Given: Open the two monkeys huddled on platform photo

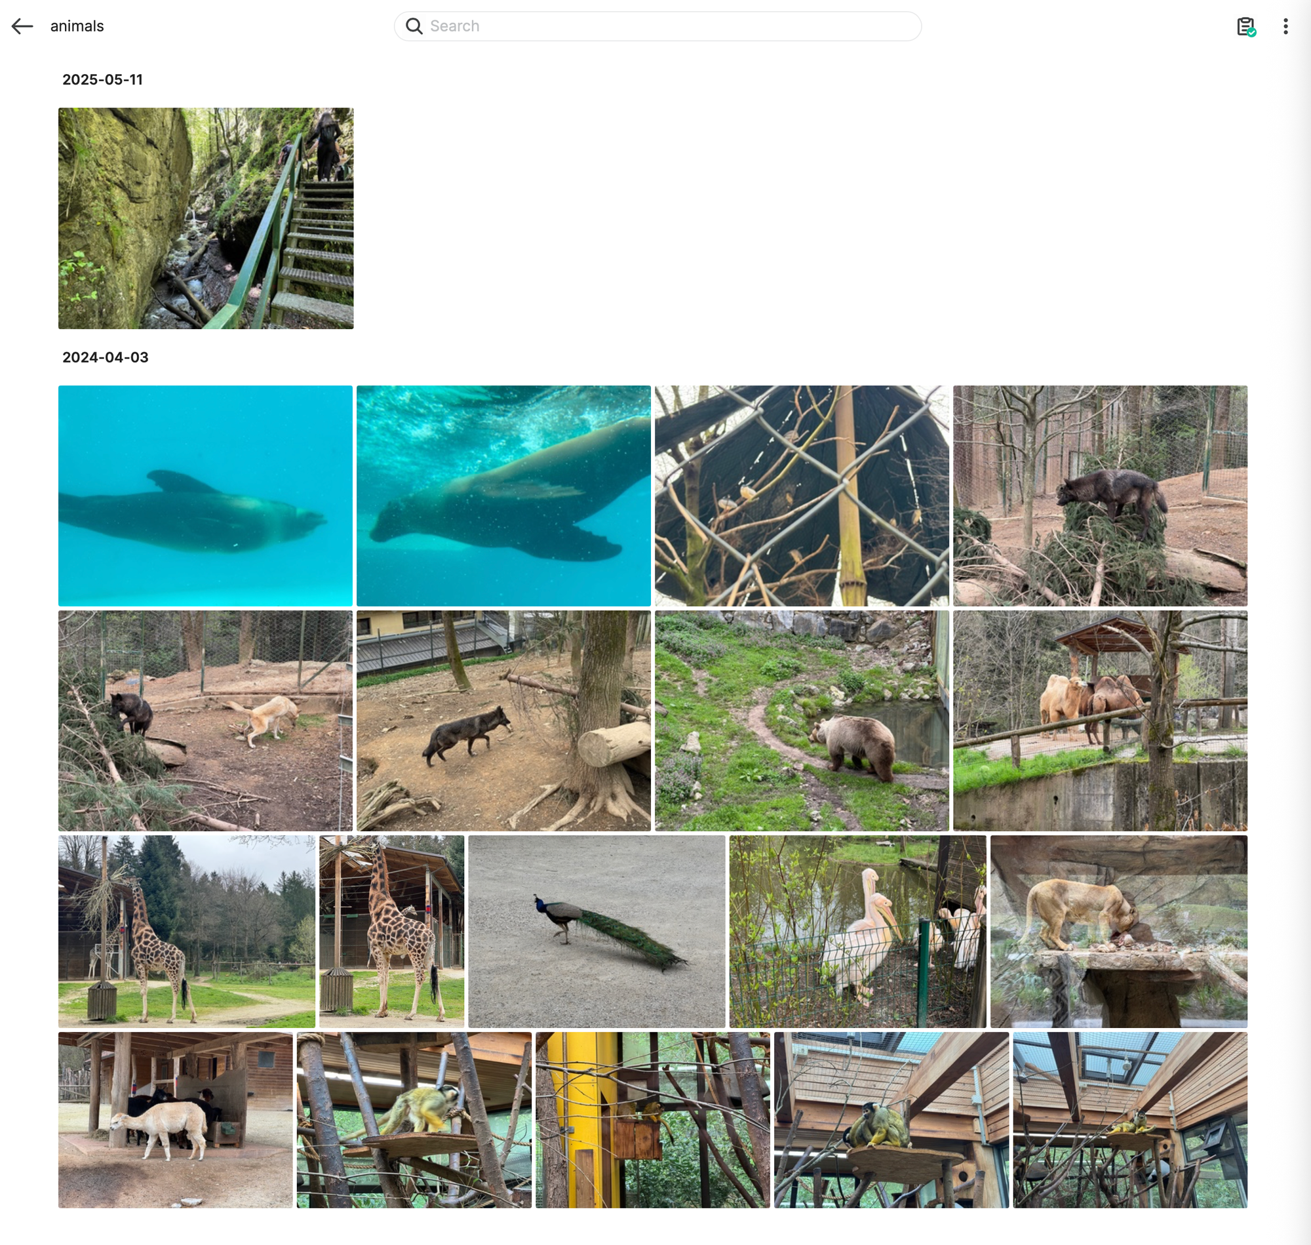Looking at the screenshot, I should pos(891,1120).
